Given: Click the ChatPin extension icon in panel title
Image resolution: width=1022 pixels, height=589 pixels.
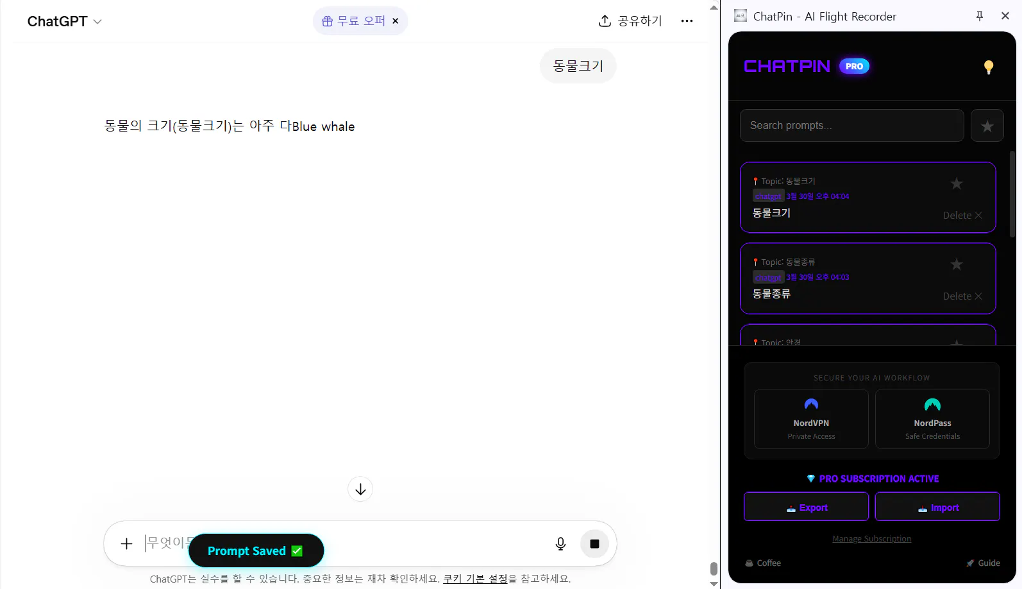Looking at the screenshot, I should pyautogui.click(x=741, y=16).
